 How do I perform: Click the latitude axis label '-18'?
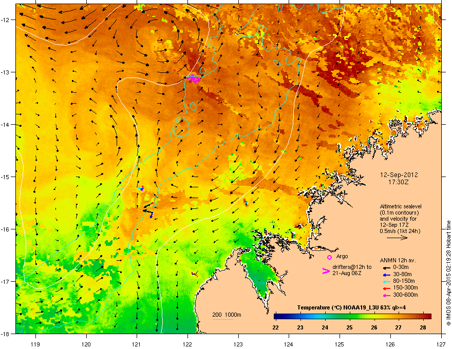click(5, 334)
